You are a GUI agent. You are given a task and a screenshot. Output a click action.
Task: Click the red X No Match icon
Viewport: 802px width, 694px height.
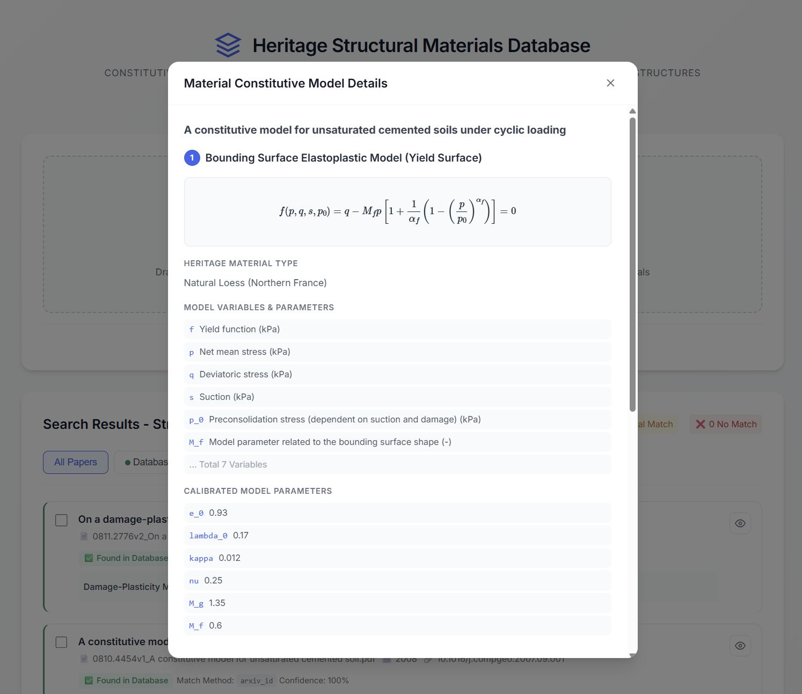click(x=701, y=424)
